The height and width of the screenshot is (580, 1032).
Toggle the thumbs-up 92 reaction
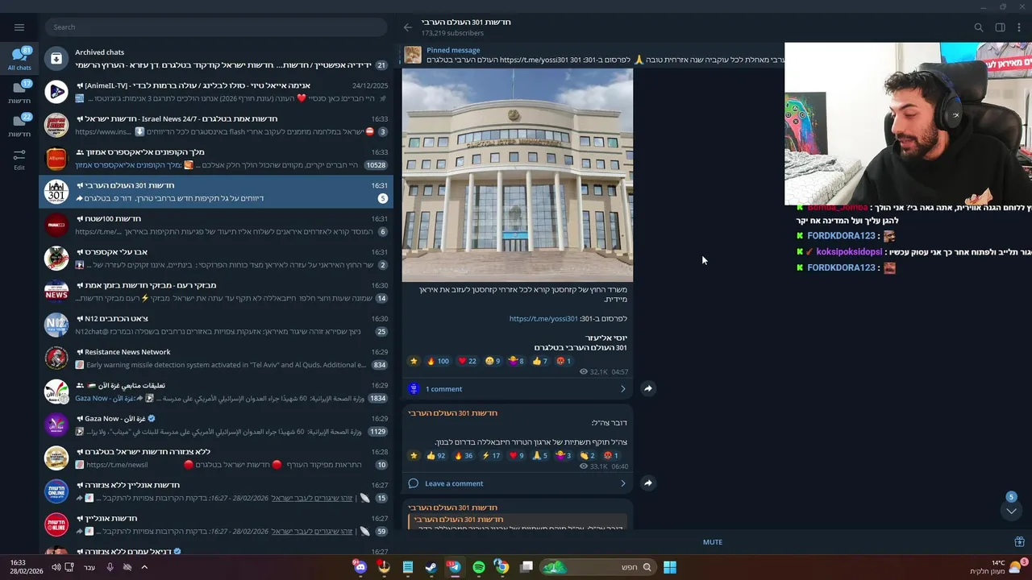point(436,456)
